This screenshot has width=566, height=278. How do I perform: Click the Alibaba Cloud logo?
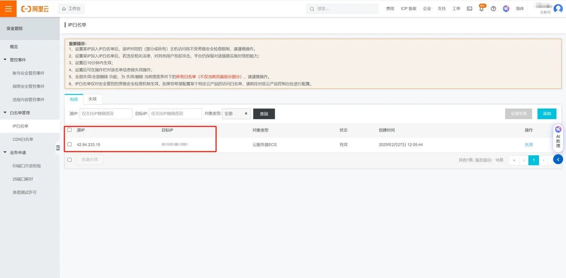35,8
